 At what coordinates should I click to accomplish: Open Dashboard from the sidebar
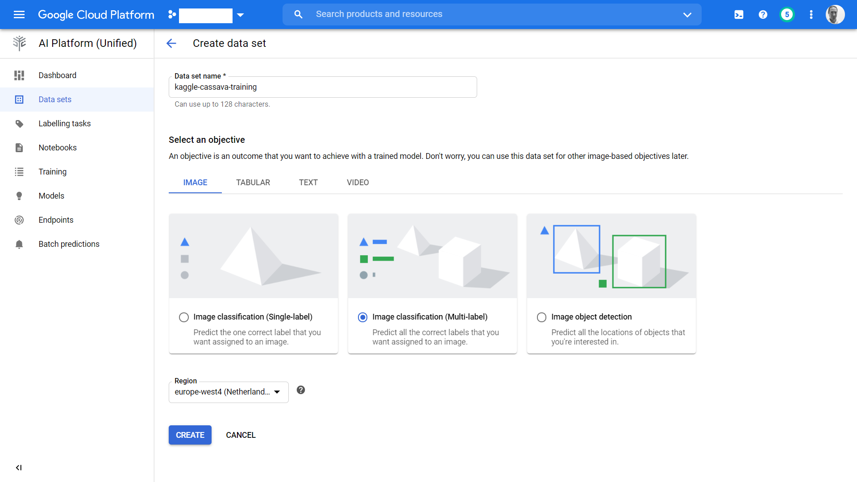tap(57, 75)
